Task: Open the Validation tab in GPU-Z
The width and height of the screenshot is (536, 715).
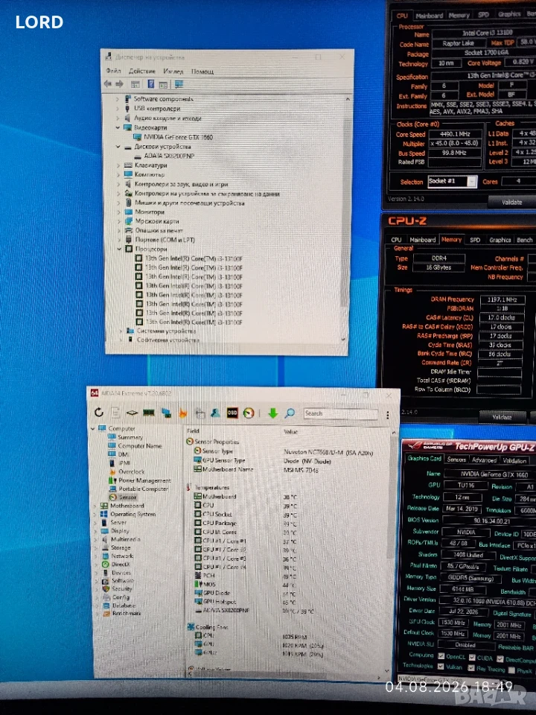Action: tap(514, 461)
